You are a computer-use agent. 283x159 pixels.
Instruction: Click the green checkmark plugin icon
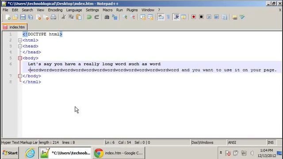point(242,17)
